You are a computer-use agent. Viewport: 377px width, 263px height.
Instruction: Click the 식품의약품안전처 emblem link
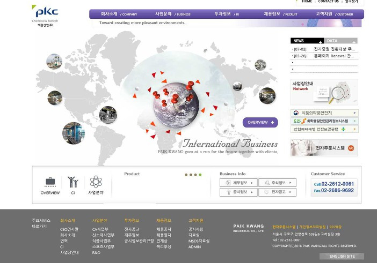click(x=324, y=113)
